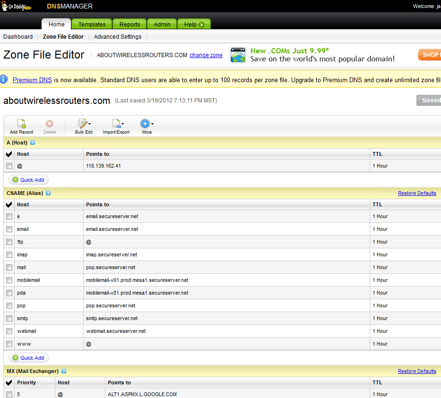Click the Priority column header in MX
This screenshot has width=441, height=398.
pos(26,382)
